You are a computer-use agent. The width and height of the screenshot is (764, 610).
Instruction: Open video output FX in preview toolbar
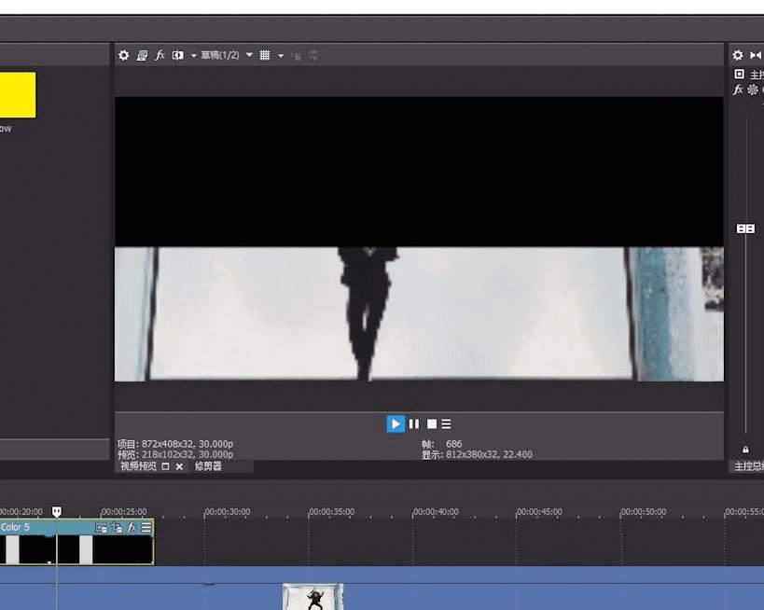[160, 56]
